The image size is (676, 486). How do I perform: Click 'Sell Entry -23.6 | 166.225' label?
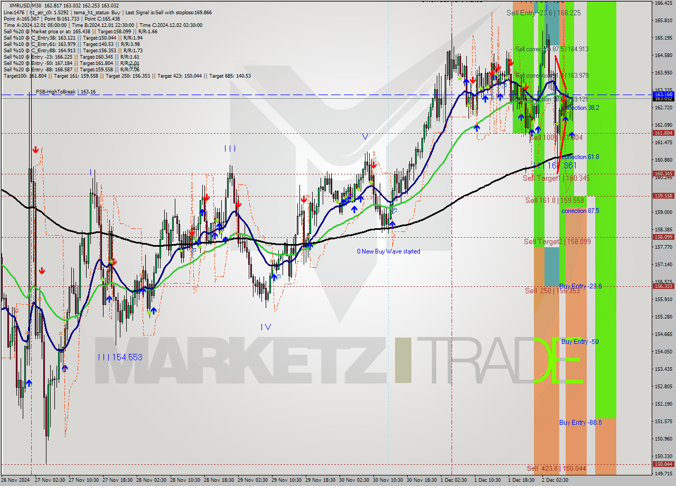tap(543, 13)
